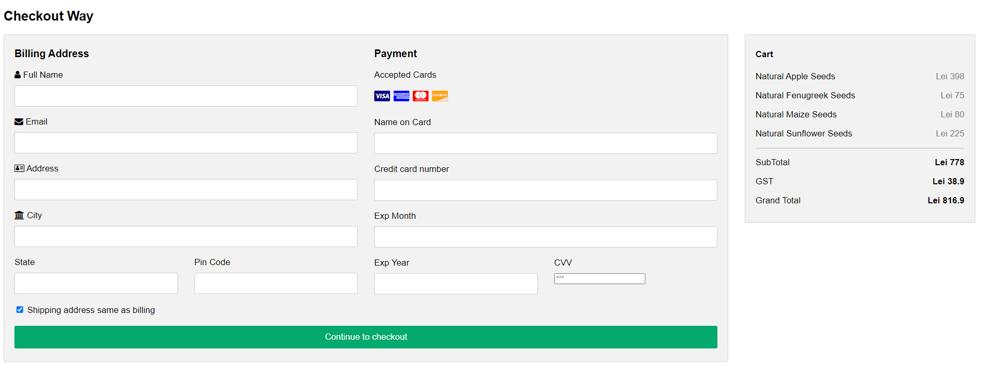Open the Natural Fenugreek Seeds link
This screenshot has height=385, width=983.
(x=805, y=95)
